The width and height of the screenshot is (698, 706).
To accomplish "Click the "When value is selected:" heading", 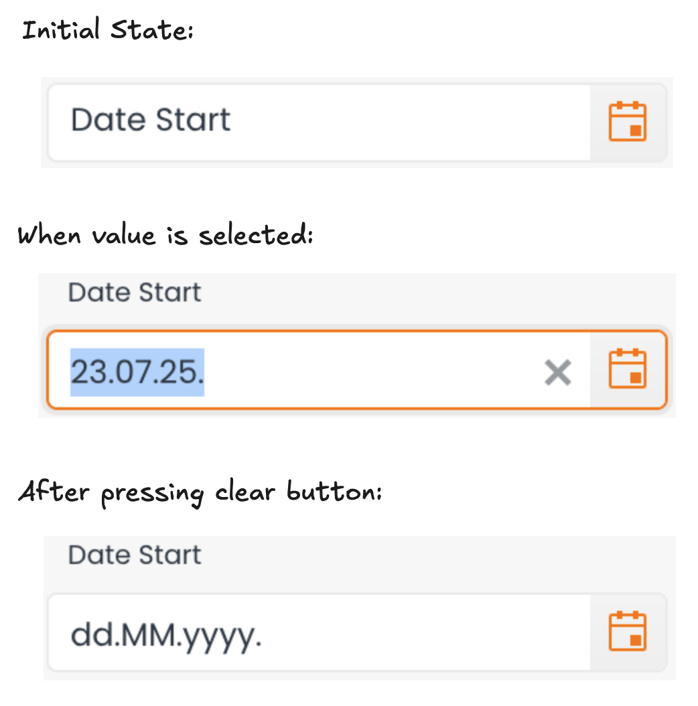I will [165, 236].
